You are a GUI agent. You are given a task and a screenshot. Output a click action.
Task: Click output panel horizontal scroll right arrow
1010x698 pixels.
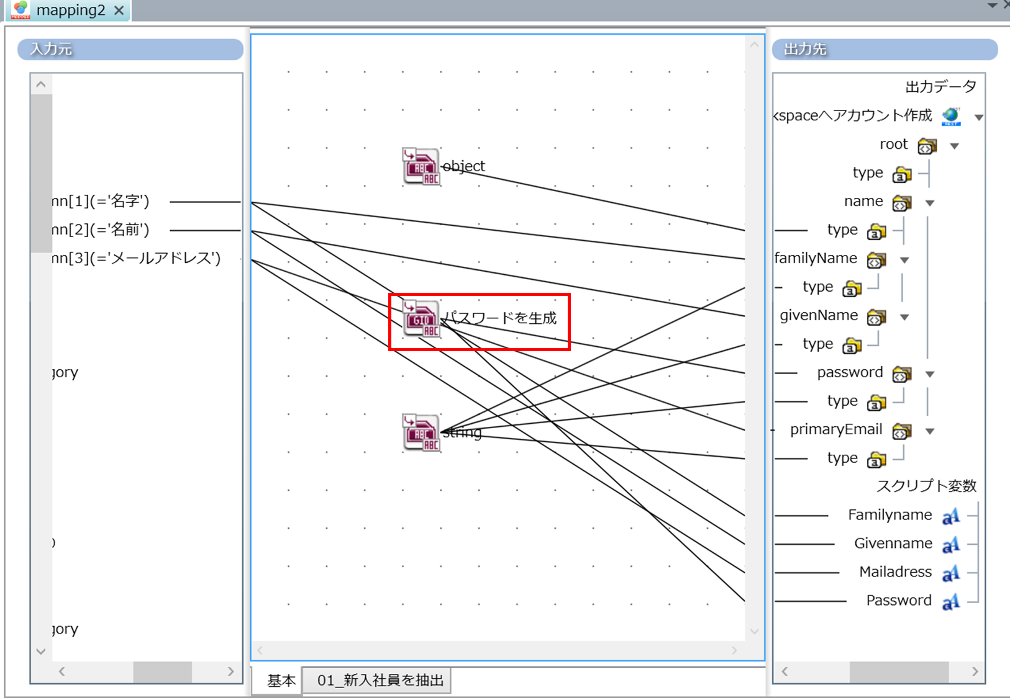click(975, 671)
